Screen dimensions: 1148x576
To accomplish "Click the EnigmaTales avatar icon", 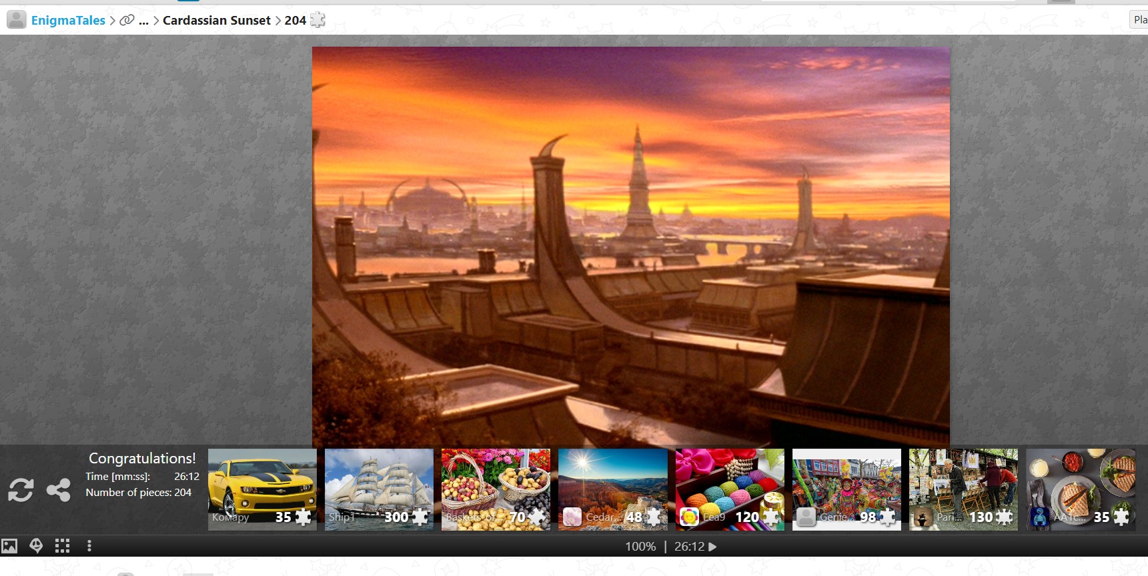I will [x=17, y=20].
